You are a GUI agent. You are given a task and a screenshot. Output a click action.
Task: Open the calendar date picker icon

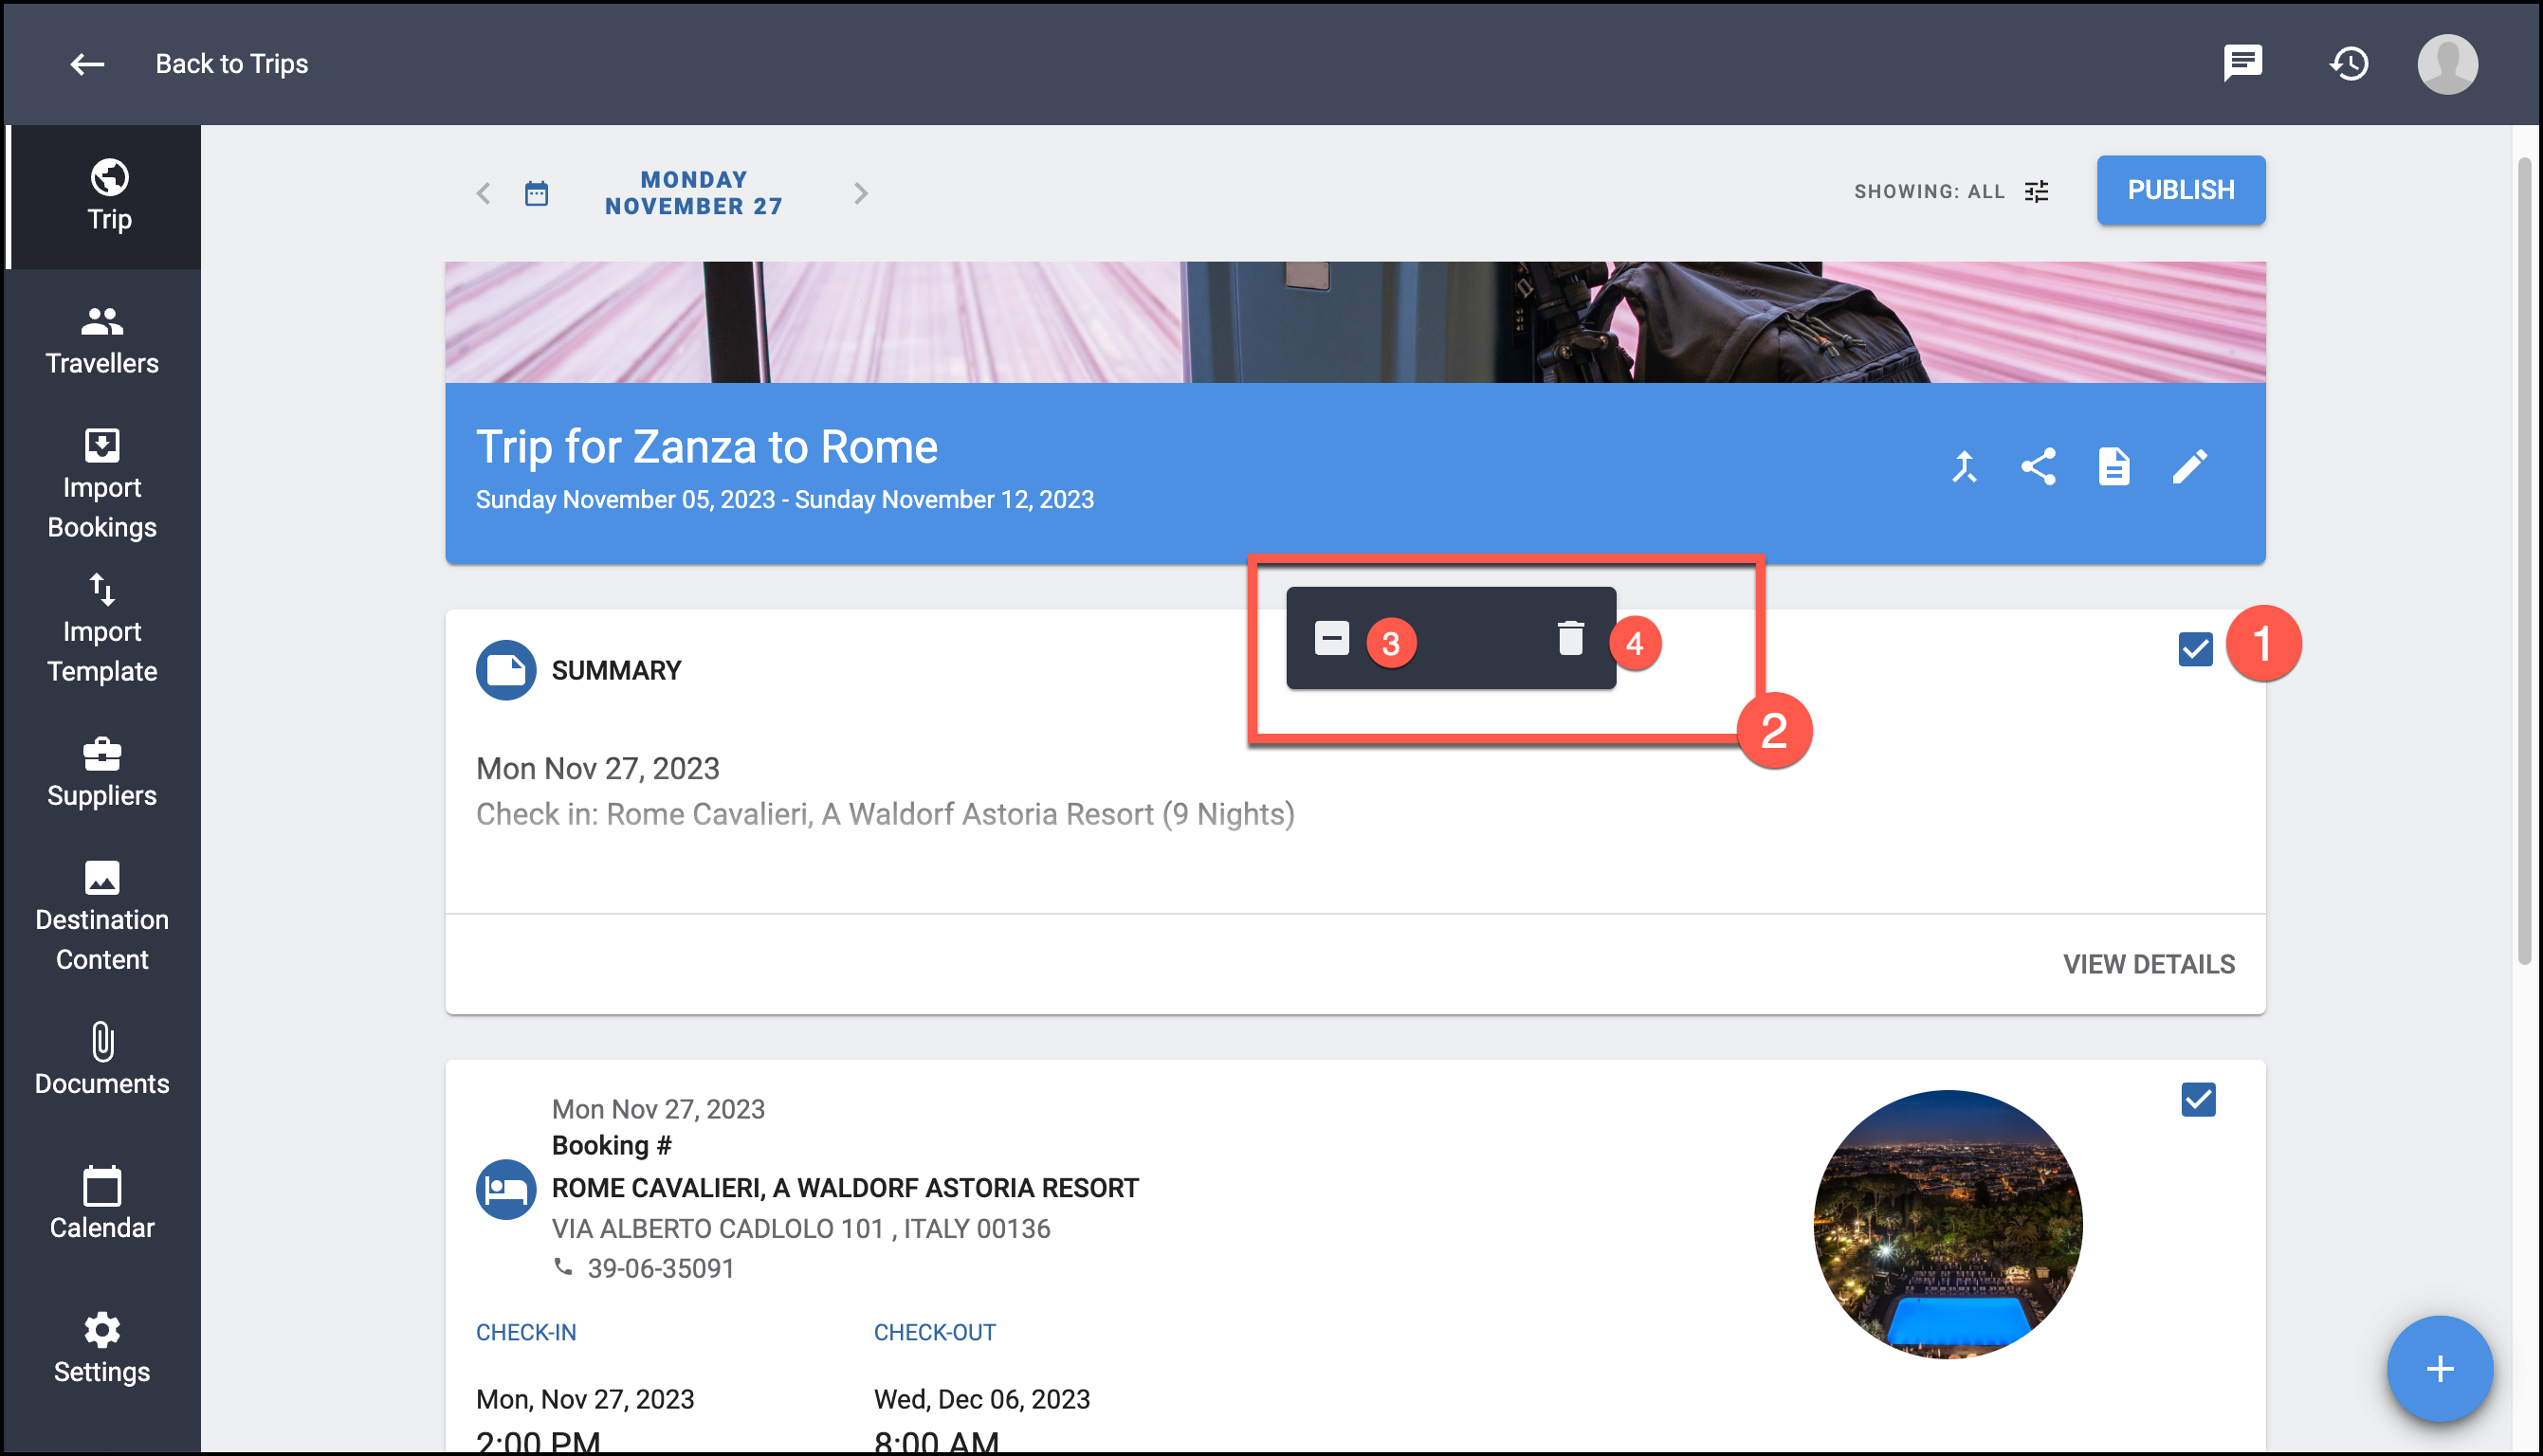point(536,193)
